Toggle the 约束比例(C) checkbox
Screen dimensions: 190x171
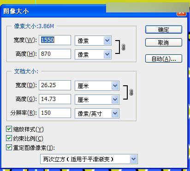pos(9,138)
